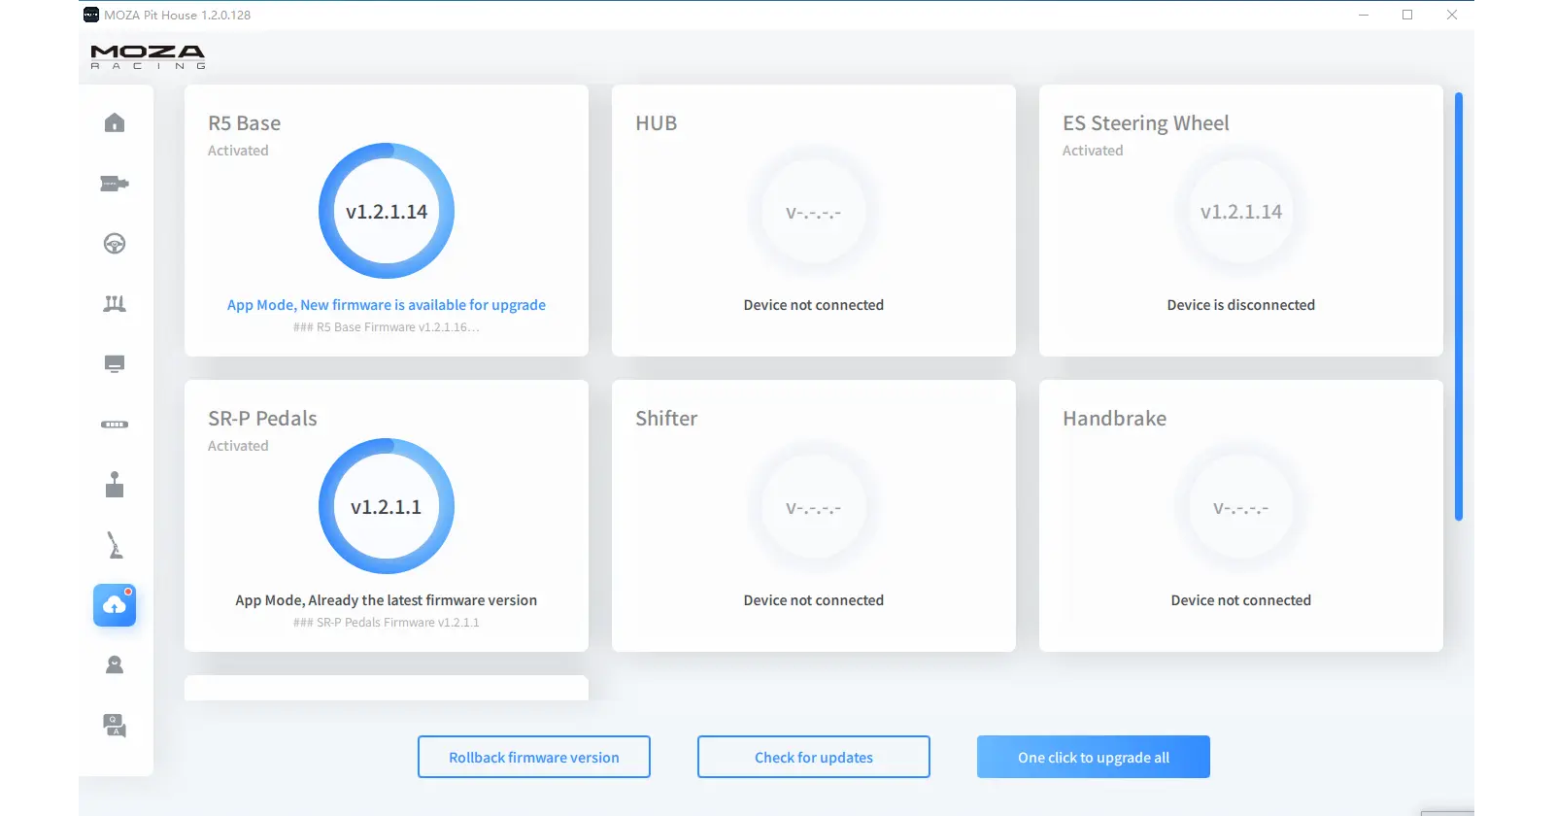Click the MOZA Racing logo
Screen dimensions: 1555x816
point(148,56)
